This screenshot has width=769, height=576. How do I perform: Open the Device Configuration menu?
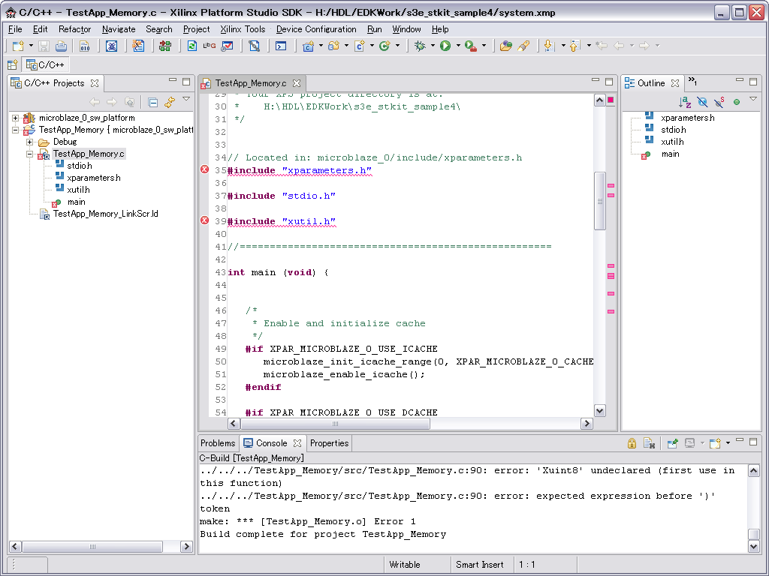pos(316,29)
